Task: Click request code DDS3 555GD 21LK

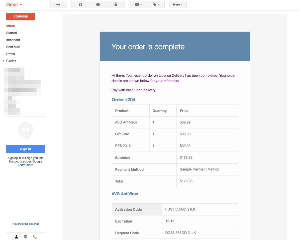Action: tap(181, 233)
